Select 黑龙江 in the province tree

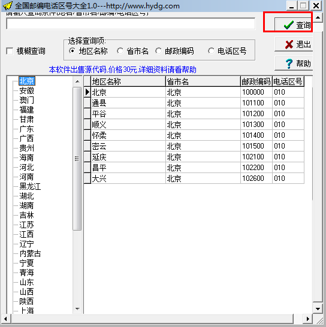(30, 186)
